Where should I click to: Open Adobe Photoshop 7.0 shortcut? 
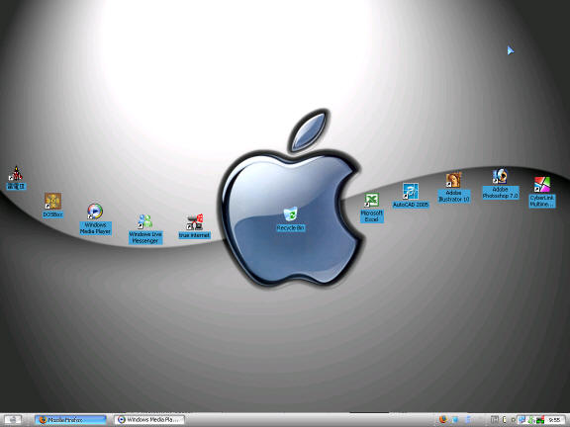tap(500, 184)
